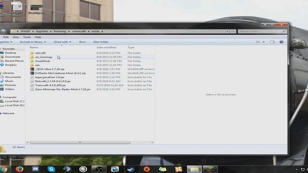Open the Tools menu

pyautogui.click(x=27, y=37)
